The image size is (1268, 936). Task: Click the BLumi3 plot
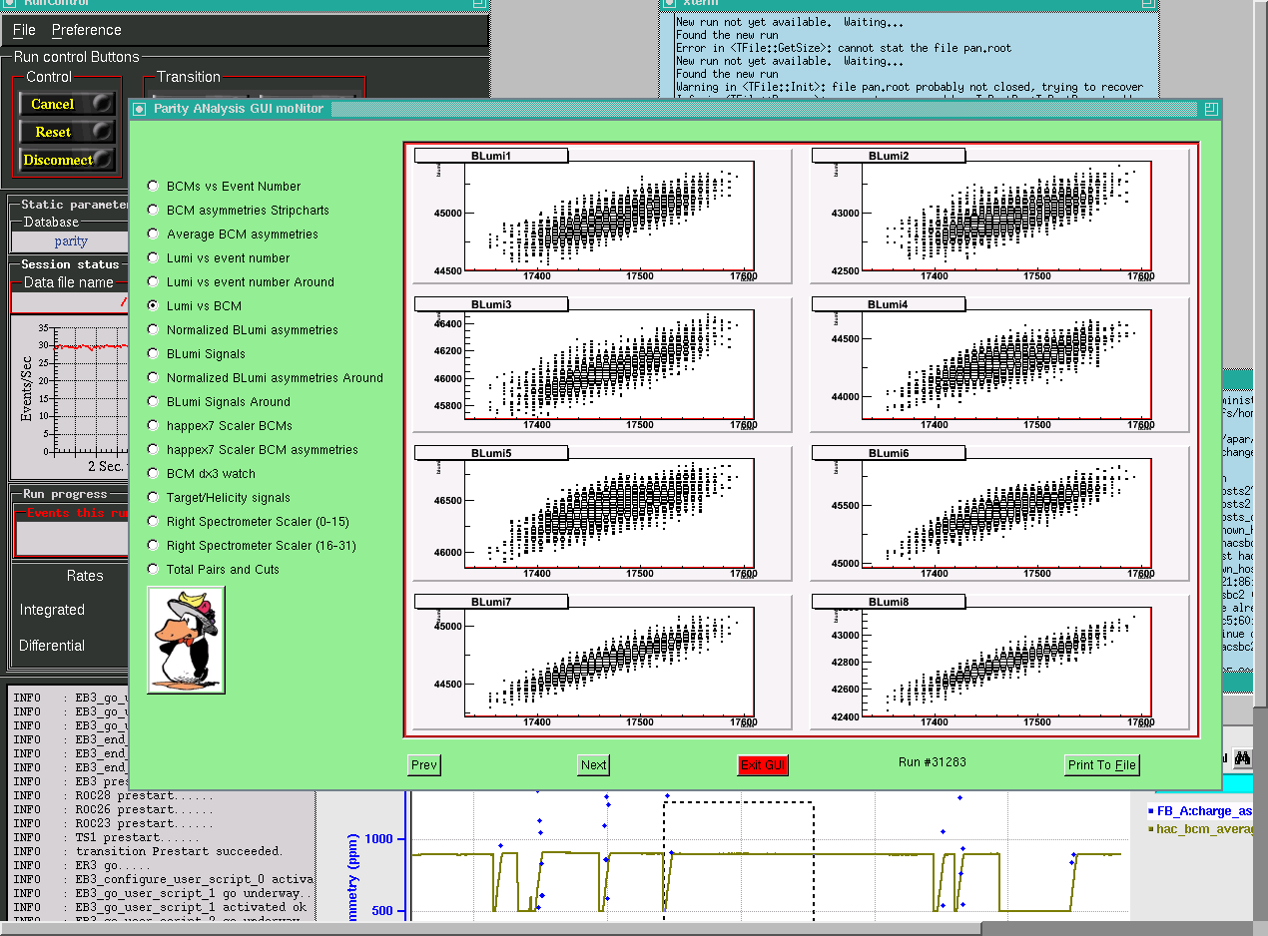pyautogui.click(x=603, y=364)
